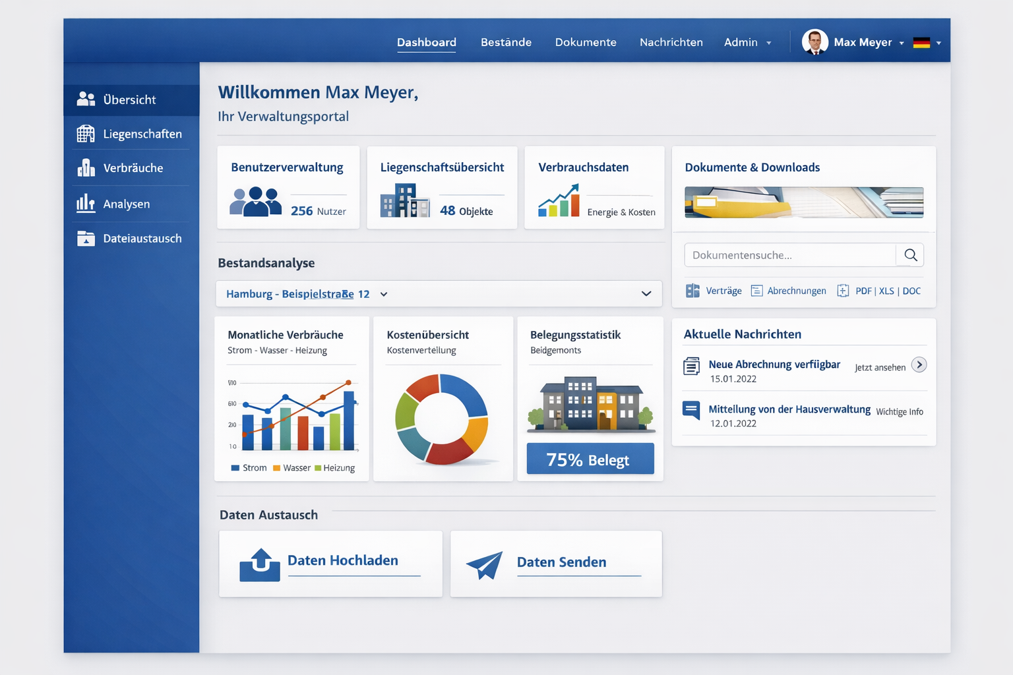This screenshot has height=675, width=1013.
Task: Click the Mitteilung von der Hausverwaltung message
Action: 789,409
